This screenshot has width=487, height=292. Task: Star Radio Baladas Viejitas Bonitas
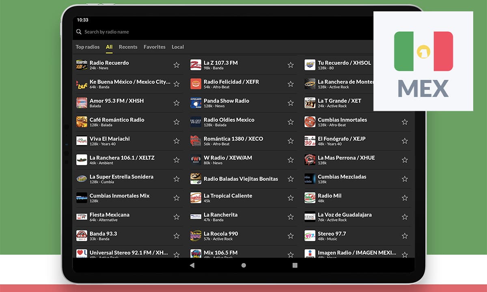(x=291, y=179)
